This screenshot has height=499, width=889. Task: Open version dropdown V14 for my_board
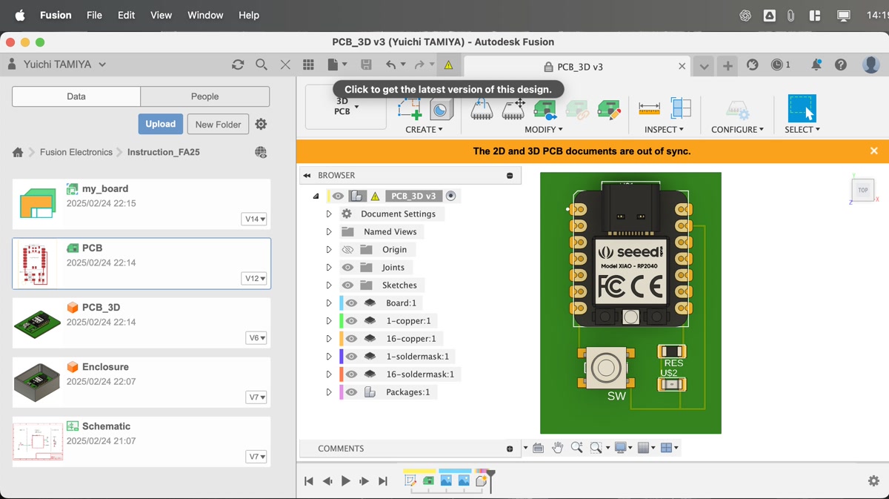pyautogui.click(x=254, y=219)
